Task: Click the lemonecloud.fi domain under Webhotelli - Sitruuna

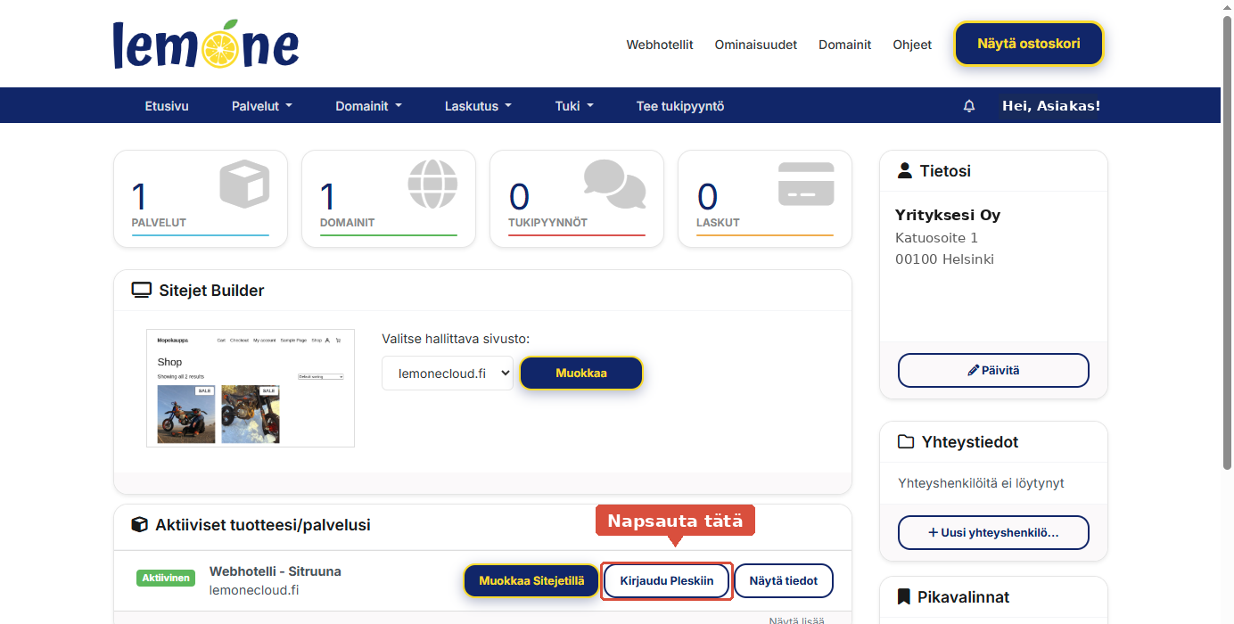Action: (254, 590)
